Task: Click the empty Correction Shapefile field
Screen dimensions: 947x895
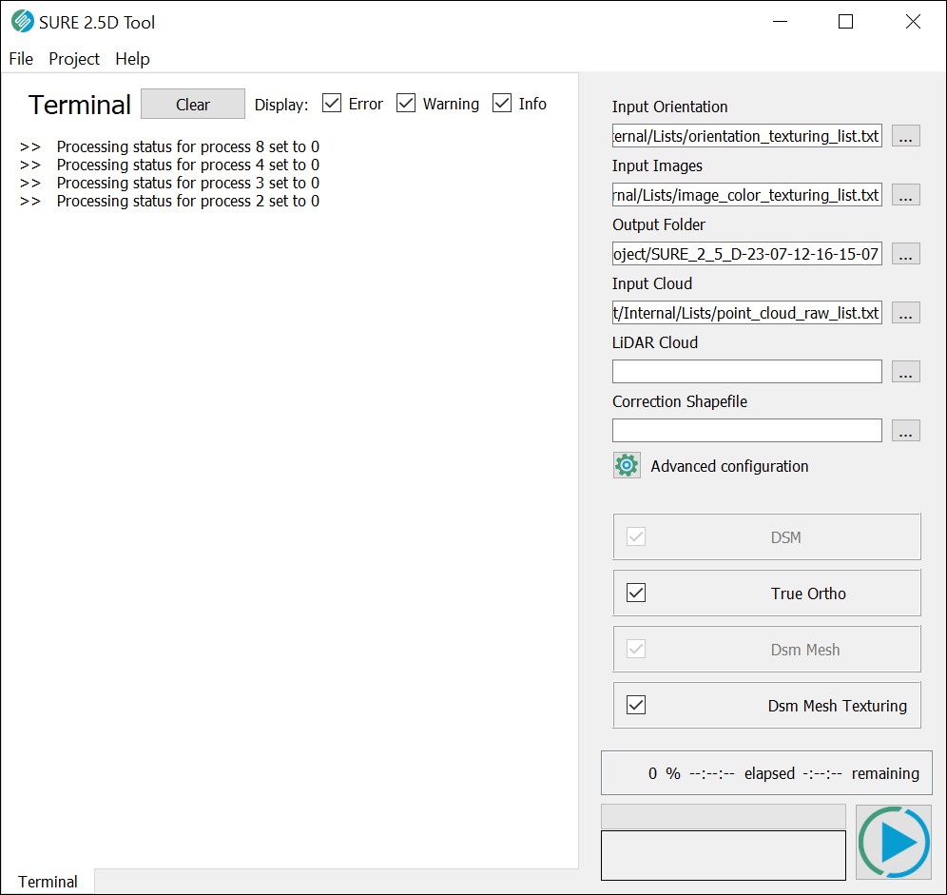Action: (747, 431)
